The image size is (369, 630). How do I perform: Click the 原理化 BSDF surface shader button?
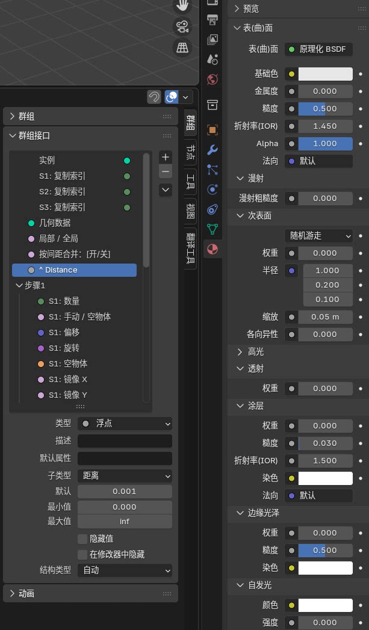click(x=319, y=49)
